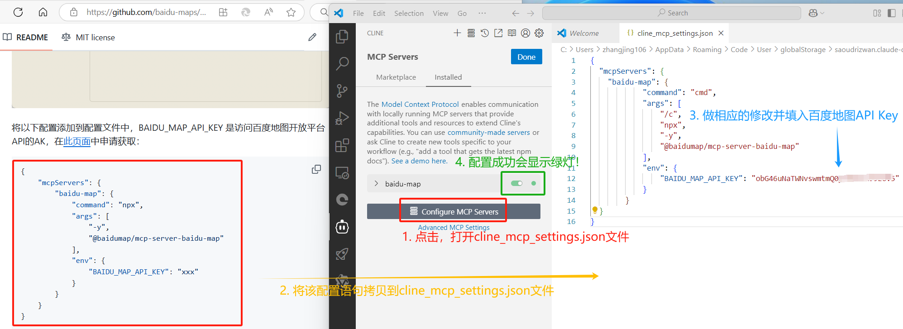This screenshot has height=329, width=903.
Task: Open Run and Debug in the activity bar
Action: click(x=342, y=118)
